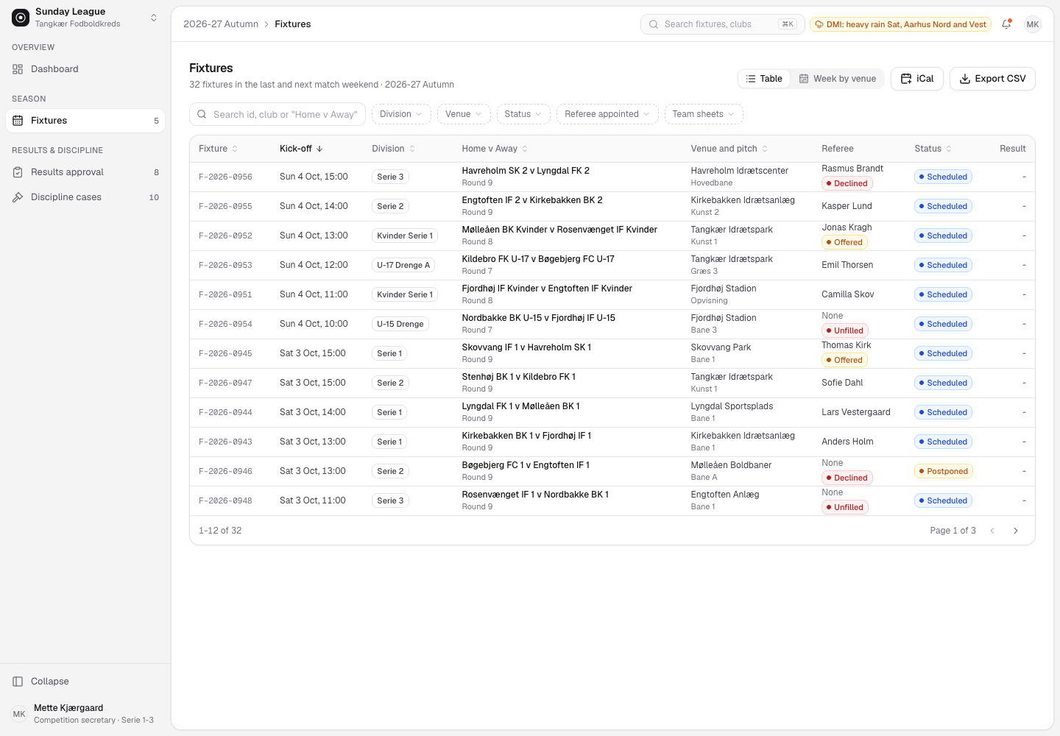Screen dimensions: 1060x736
Task: Click the Sunday League logo icon
Action: tap(21, 18)
